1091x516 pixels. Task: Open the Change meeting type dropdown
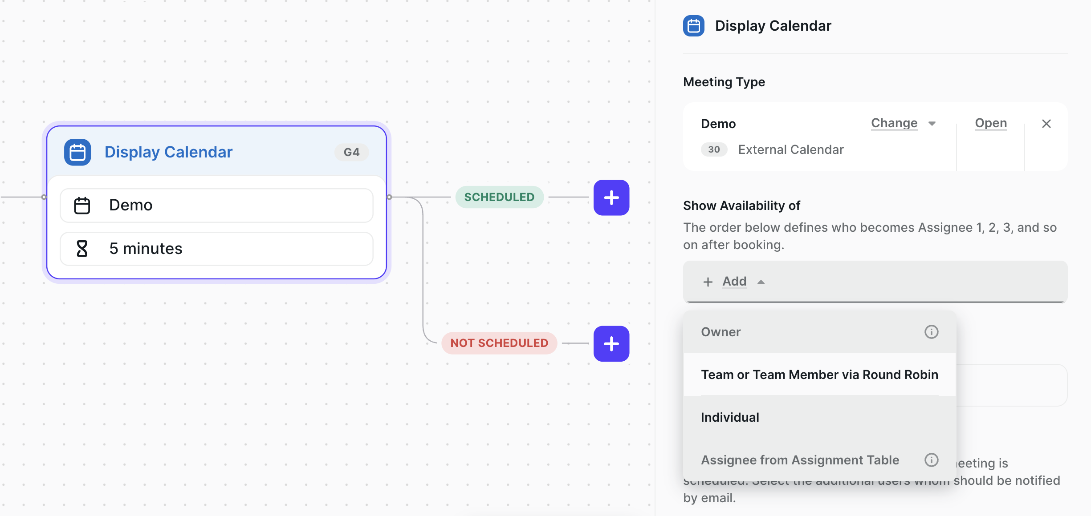click(x=904, y=123)
